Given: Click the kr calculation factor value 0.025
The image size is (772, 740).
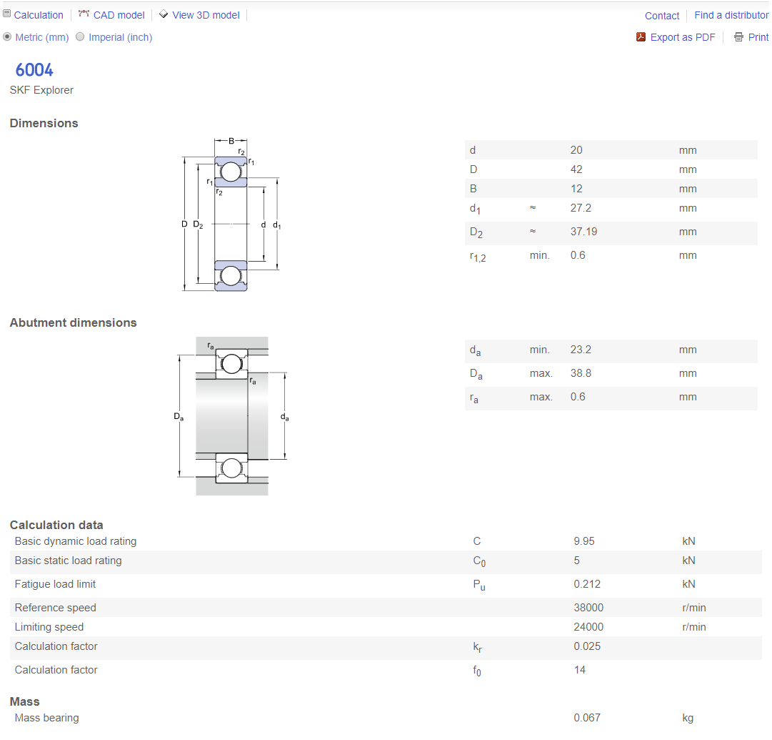Looking at the screenshot, I should 587,646.
